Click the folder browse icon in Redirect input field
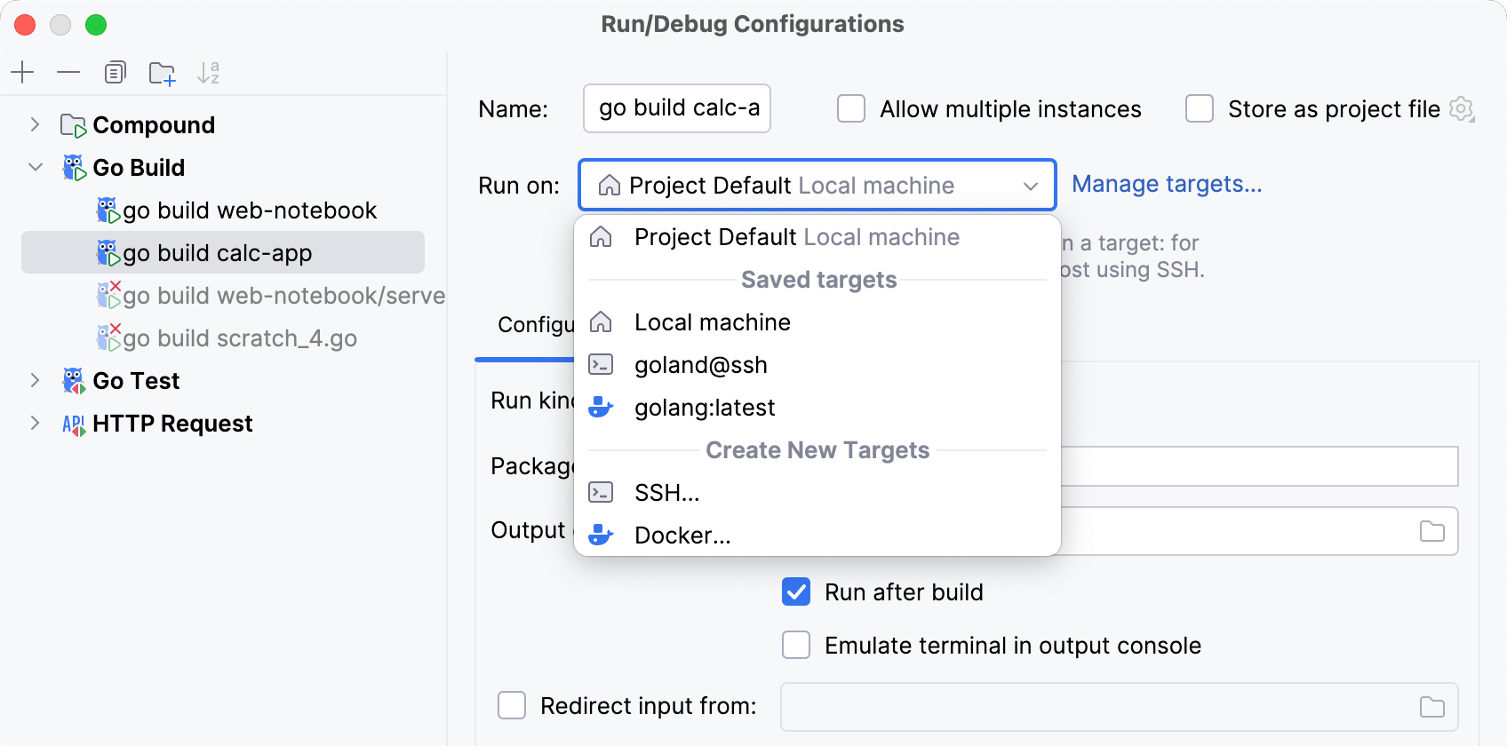 click(1431, 707)
